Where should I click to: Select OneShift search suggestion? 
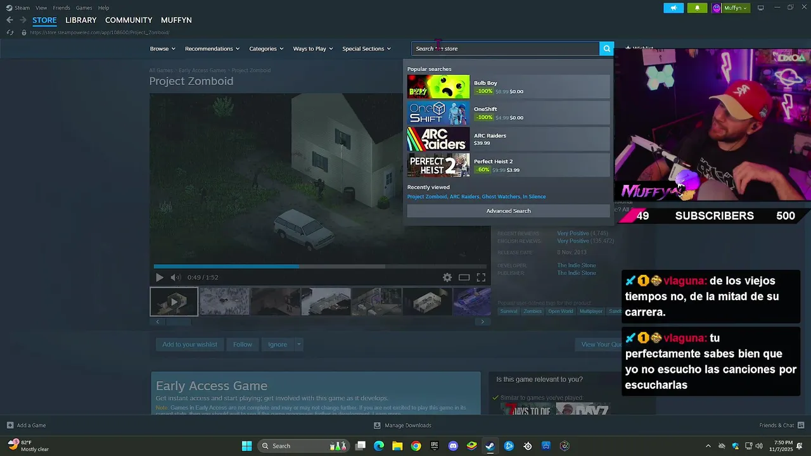click(x=508, y=113)
